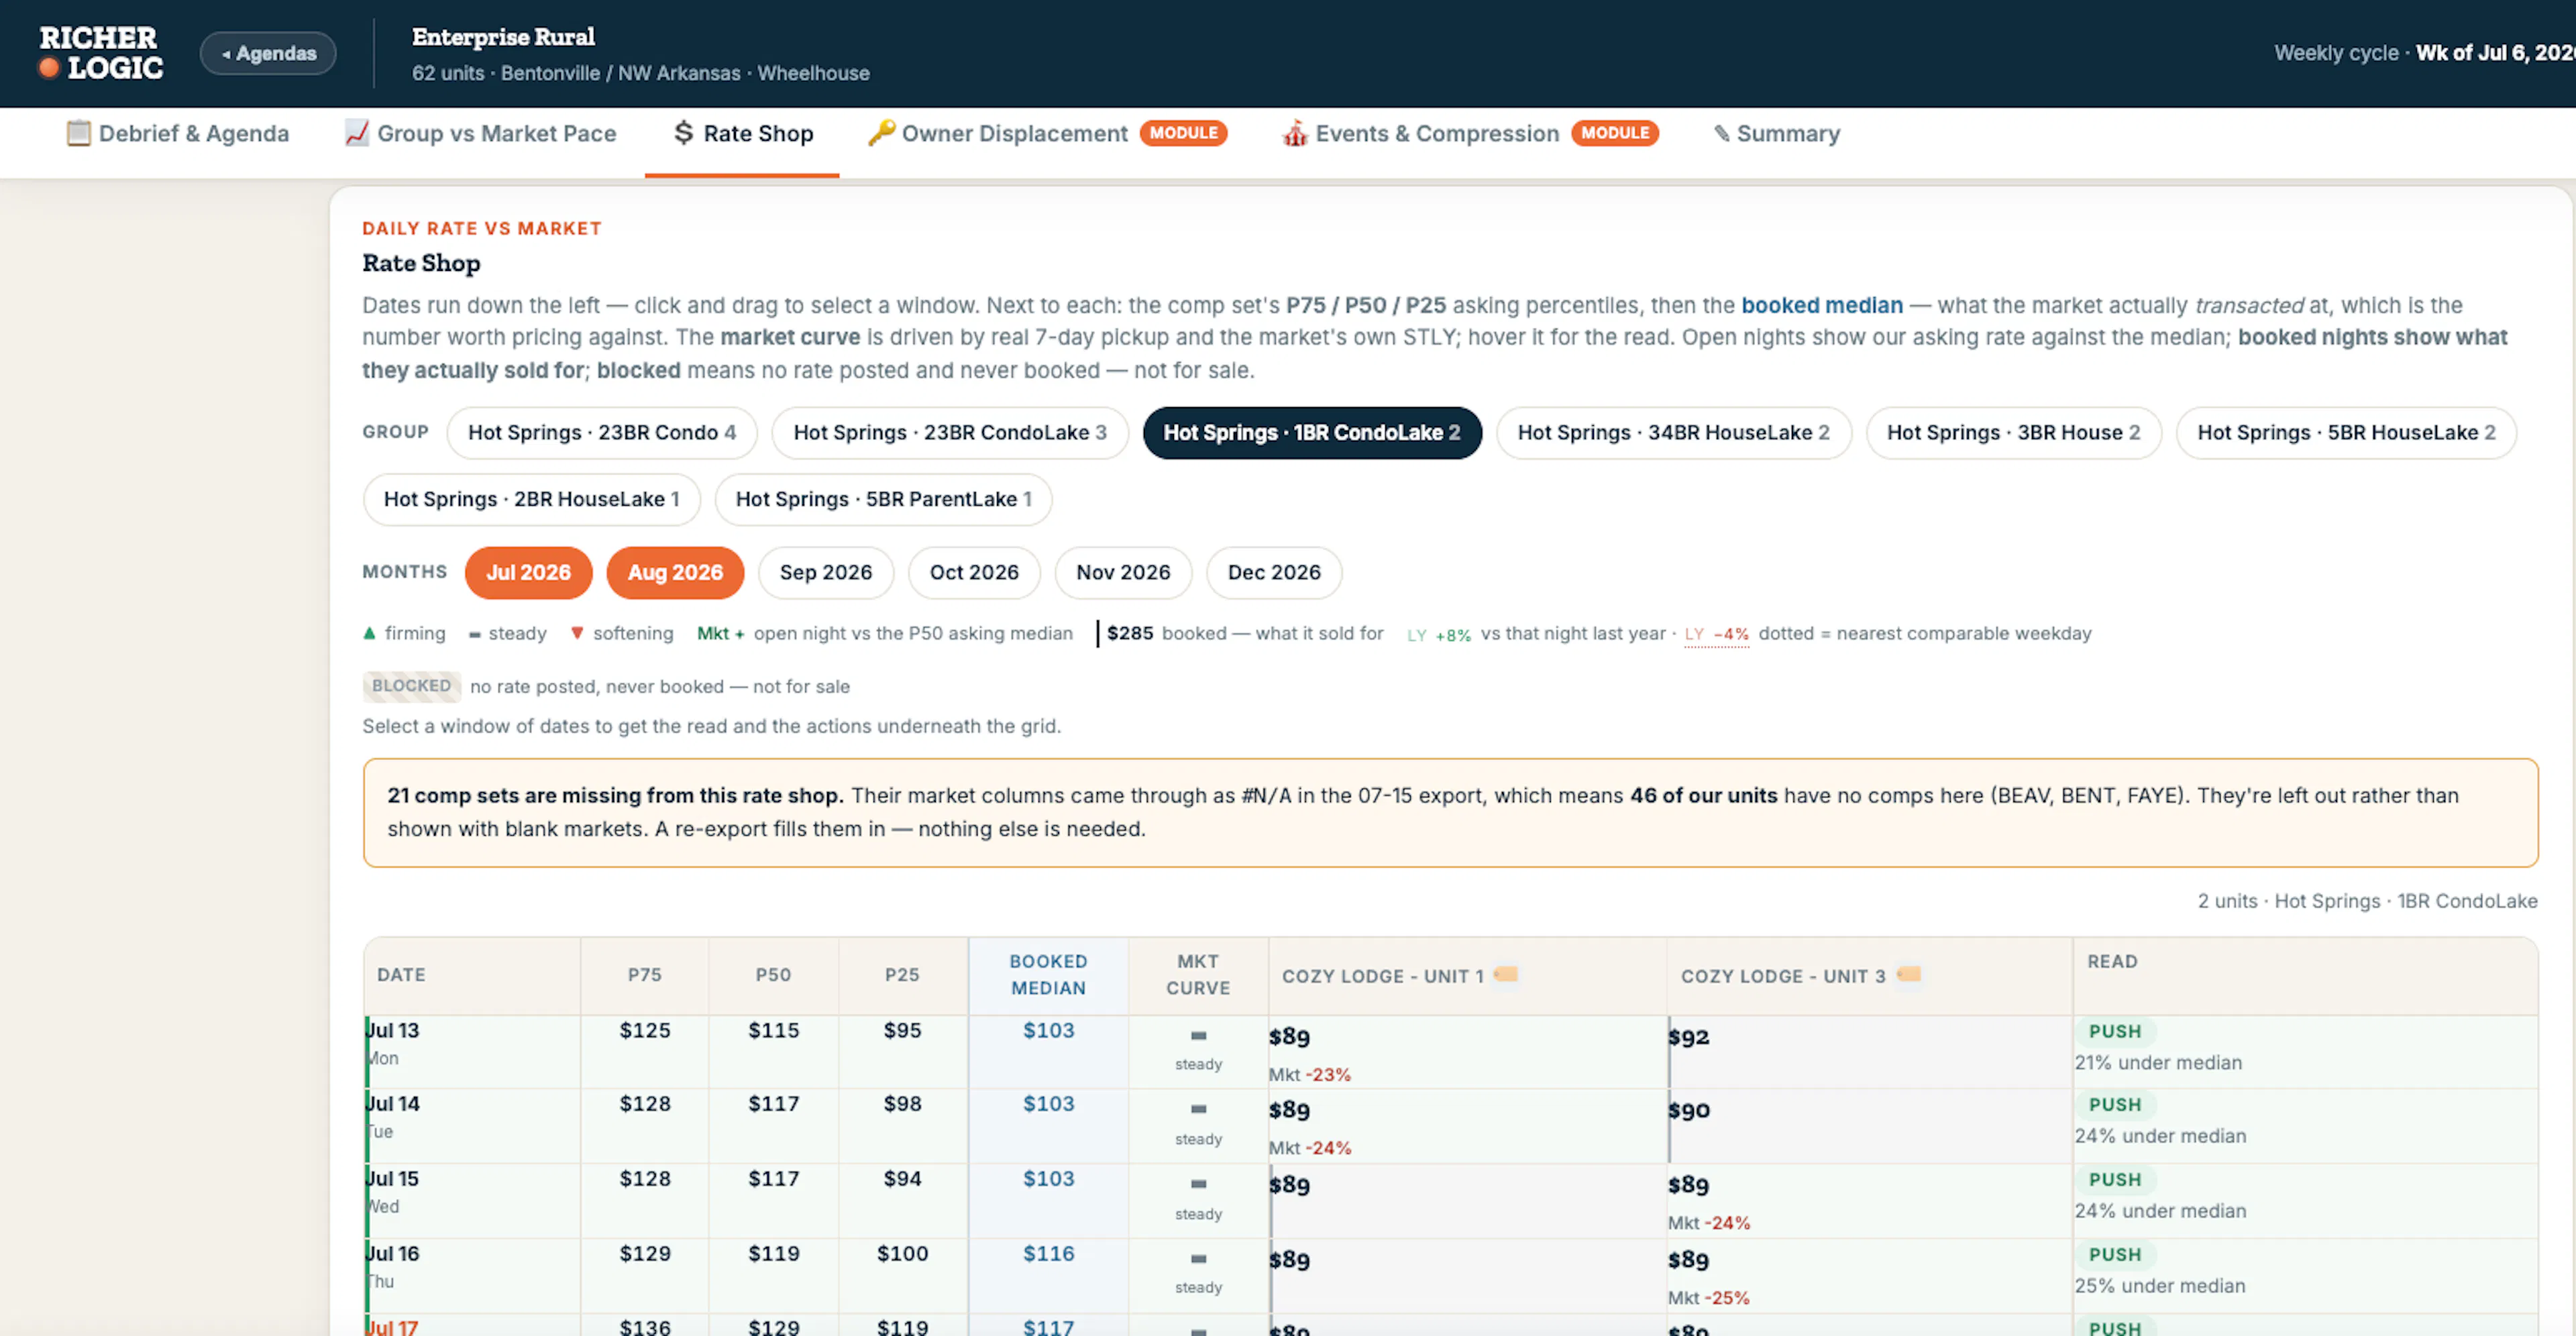
Task: Click the missing comp sets warning banner
Action: (1450, 812)
